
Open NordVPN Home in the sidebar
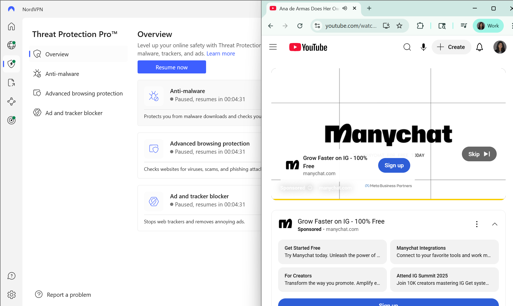[x=11, y=26]
